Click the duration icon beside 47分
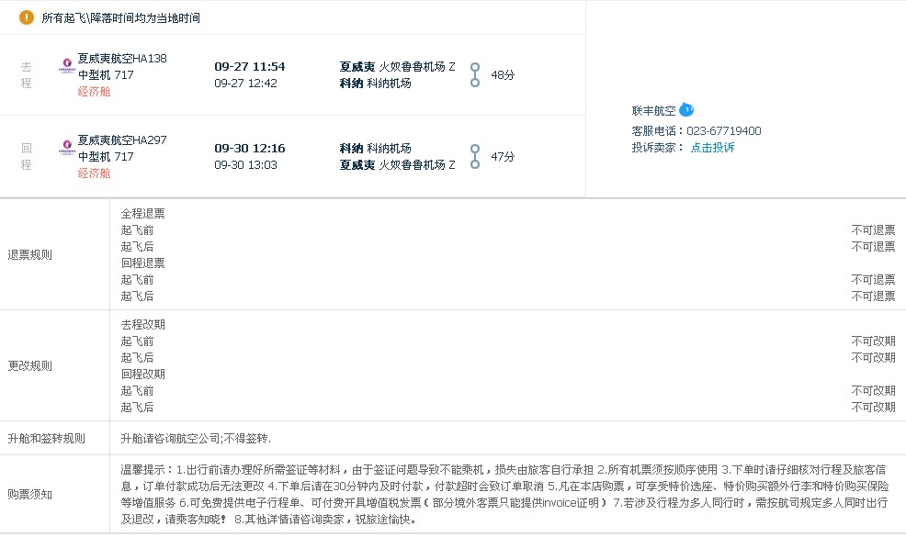The width and height of the screenshot is (906, 537). [475, 156]
